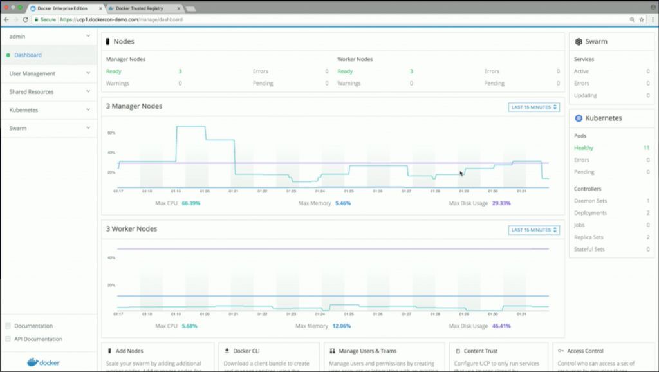Click the Kubernetes wheel icon
659x372 pixels.
[x=579, y=118]
